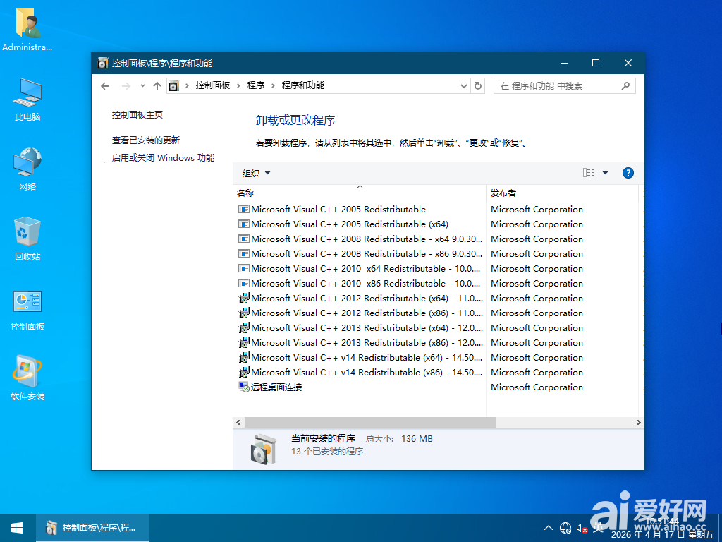The height and width of the screenshot is (542, 722).
Task: Open the 控制面板 desktop icon
Action: coord(27,310)
